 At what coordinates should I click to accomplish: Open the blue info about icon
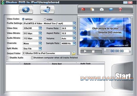pos(111,9)
